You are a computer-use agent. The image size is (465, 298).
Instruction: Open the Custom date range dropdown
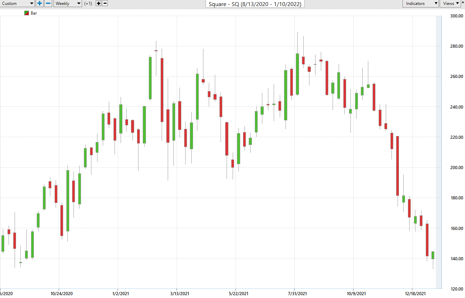point(17,4)
